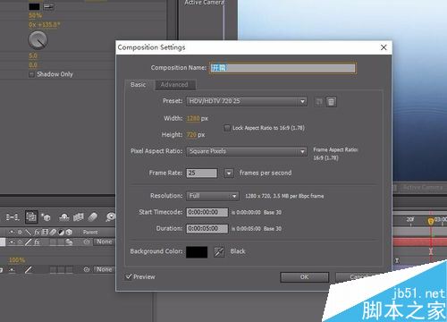
Task: Click the softness value 0.0
Action: [33, 65]
